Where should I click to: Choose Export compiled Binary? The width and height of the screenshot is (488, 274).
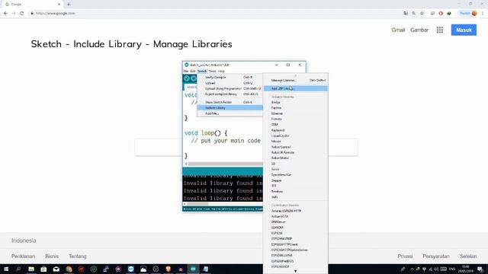click(x=230, y=94)
